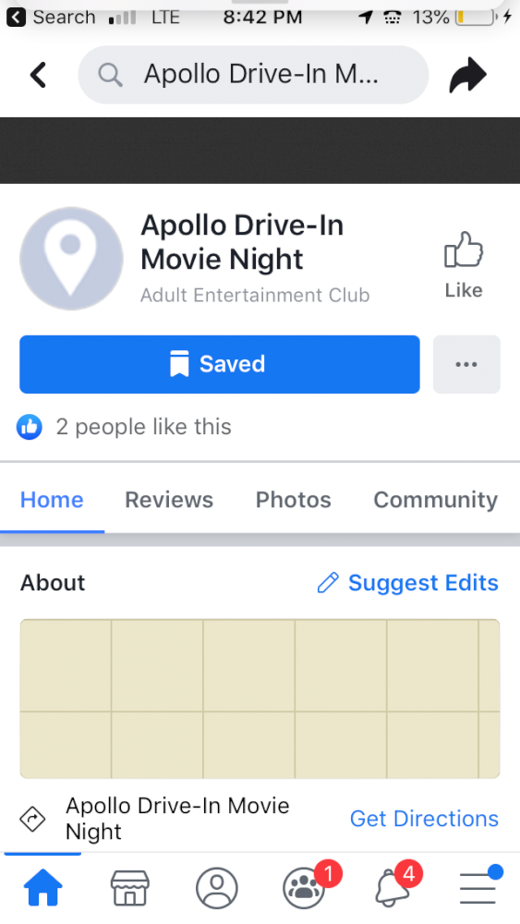Switch to the Reviews tab

coord(169,500)
